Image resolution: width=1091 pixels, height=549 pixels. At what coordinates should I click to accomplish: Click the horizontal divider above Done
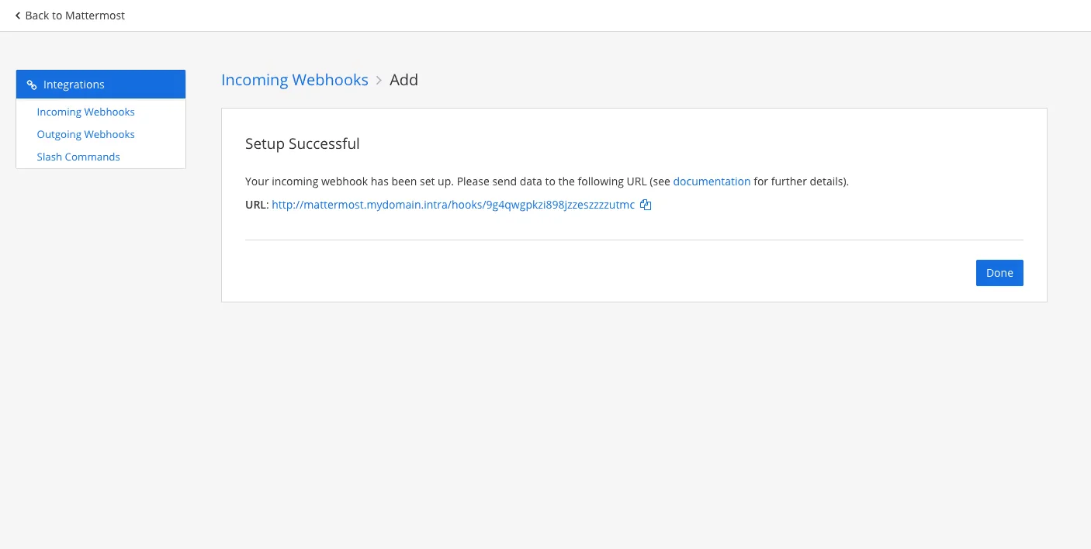[634, 240]
